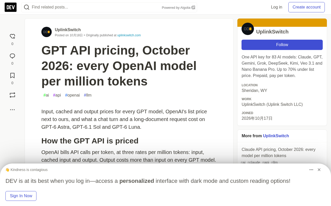331x206 pixels.
Task: Click the 2026年10月17日 joined date
Action: 257,118
